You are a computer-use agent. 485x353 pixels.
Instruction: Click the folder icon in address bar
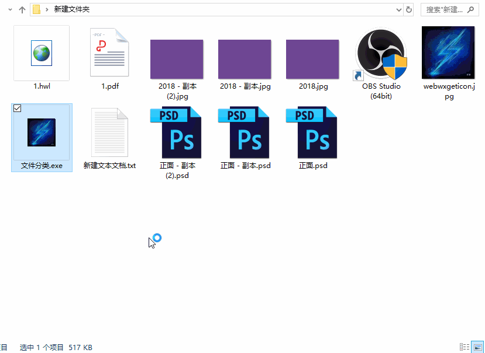click(x=36, y=9)
